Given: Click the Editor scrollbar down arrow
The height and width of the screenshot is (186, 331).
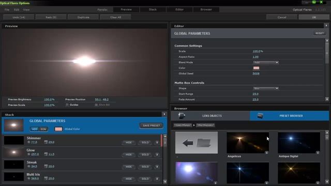Looking at the screenshot, I should point(327,99).
